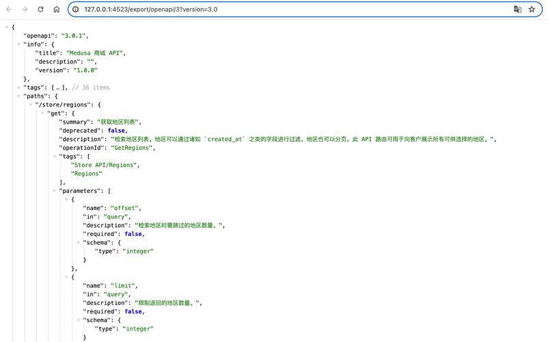549x342 pixels.
Task: Collapse the "info" object
Action: tap(19, 44)
